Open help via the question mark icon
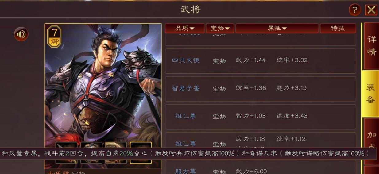Screen dimensions: 379x174 click(355, 10)
